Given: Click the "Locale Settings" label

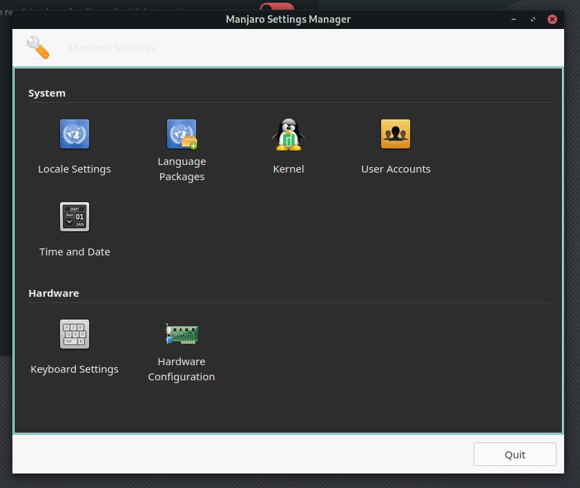Looking at the screenshot, I should coord(75,169).
